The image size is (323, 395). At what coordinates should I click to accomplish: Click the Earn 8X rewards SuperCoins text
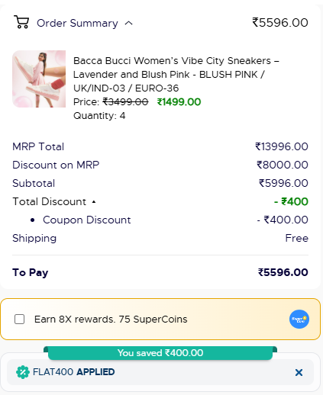tap(111, 319)
